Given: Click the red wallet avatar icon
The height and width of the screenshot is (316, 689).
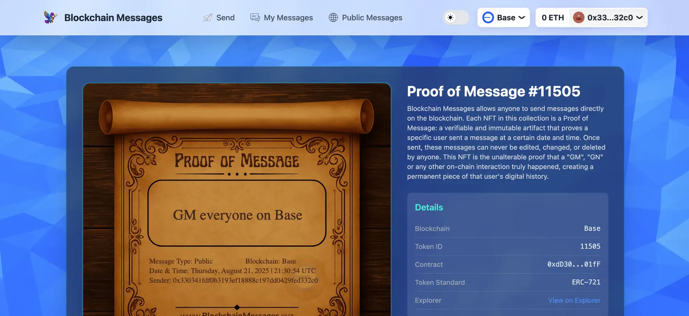Looking at the screenshot, I should [x=578, y=18].
